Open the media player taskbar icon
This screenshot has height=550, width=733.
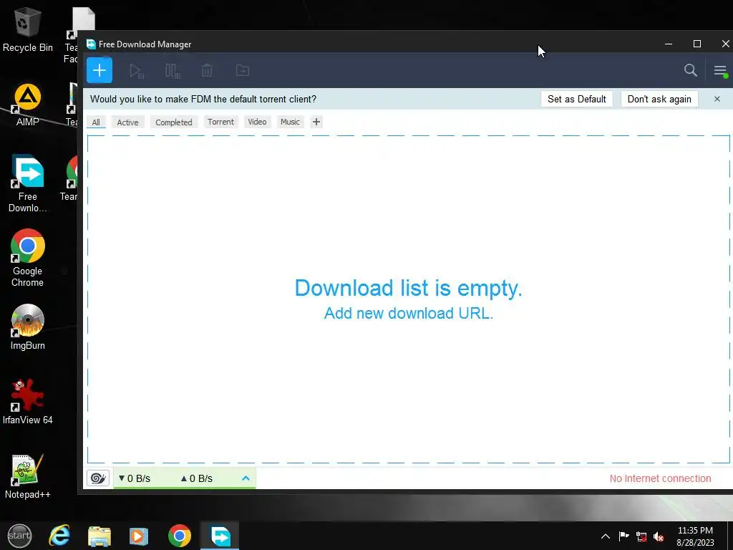point(139,536)
